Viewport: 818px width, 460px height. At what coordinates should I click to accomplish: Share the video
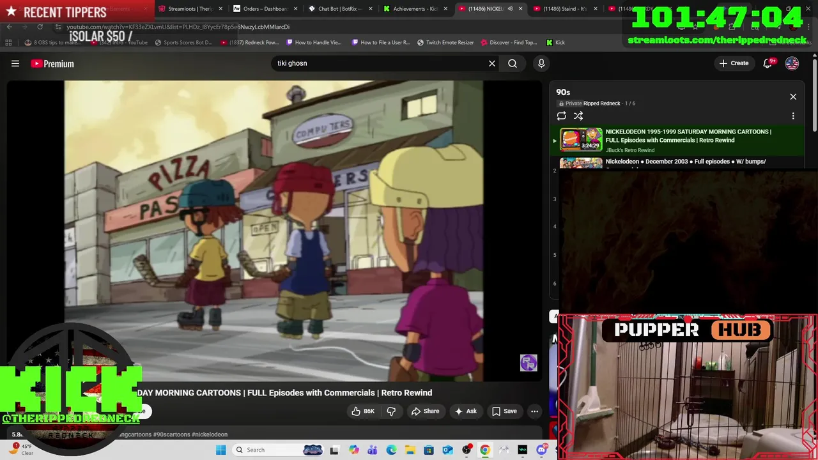point(425,411)
